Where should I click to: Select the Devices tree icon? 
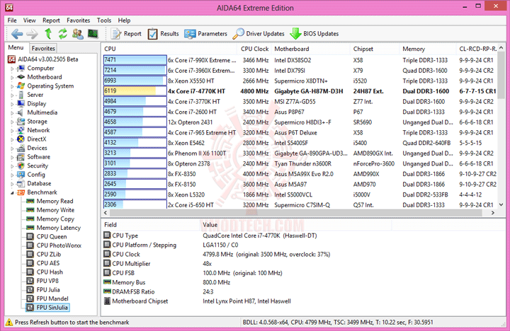click(21, 148)
